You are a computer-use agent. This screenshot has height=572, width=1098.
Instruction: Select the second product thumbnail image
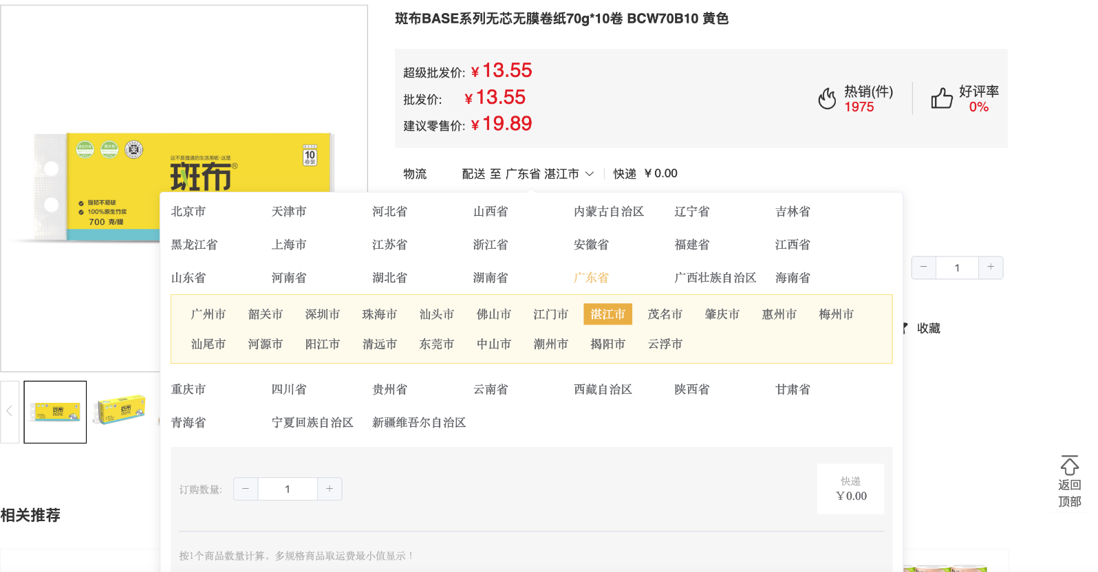pyautogui.click(x=121, y=411)
